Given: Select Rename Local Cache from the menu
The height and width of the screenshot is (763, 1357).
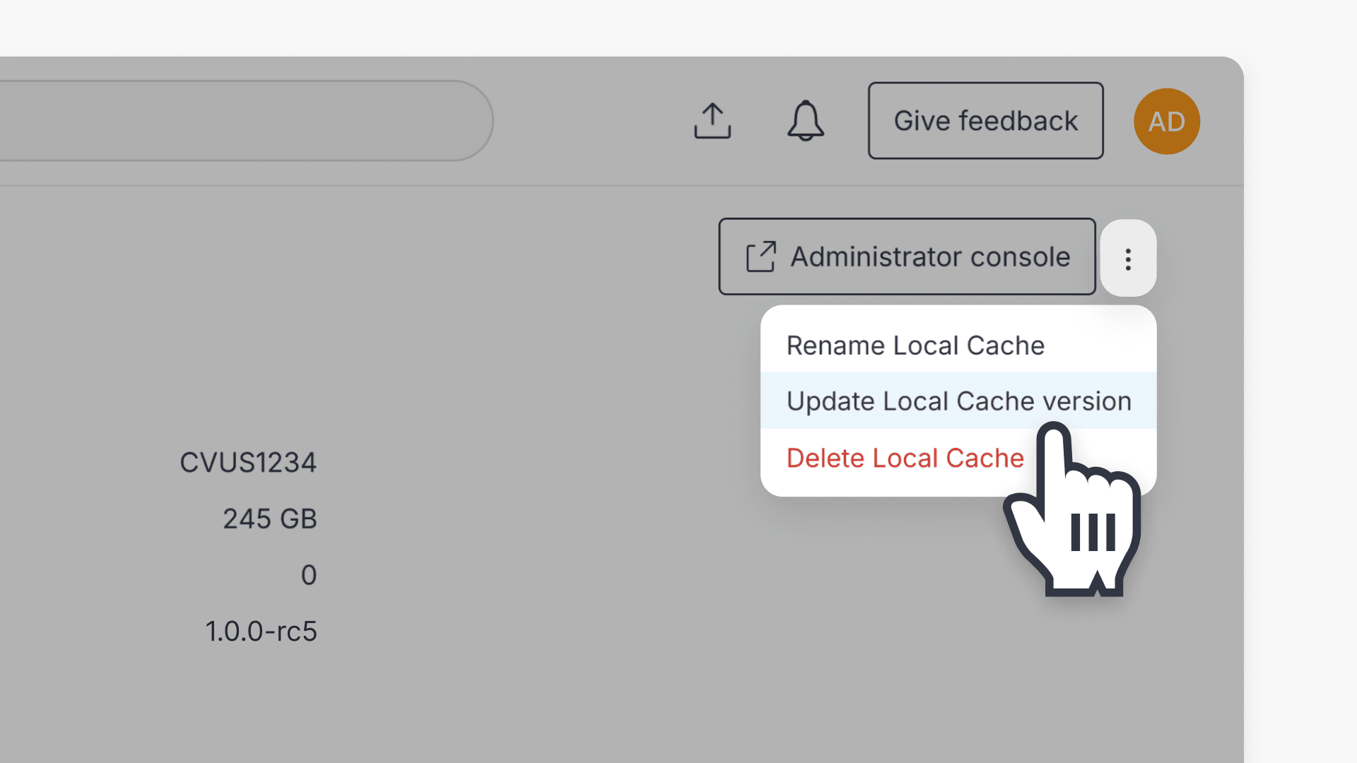Looking at the screenshot, I should 915,345.
